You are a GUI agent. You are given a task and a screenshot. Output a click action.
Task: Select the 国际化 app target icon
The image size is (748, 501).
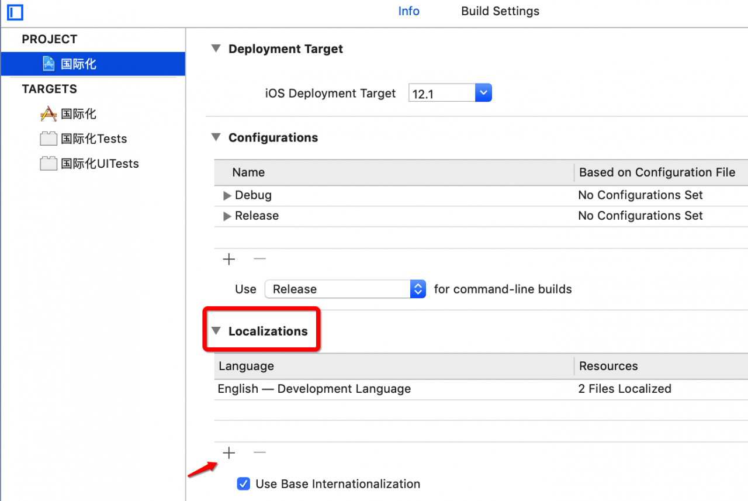point(49,114)
